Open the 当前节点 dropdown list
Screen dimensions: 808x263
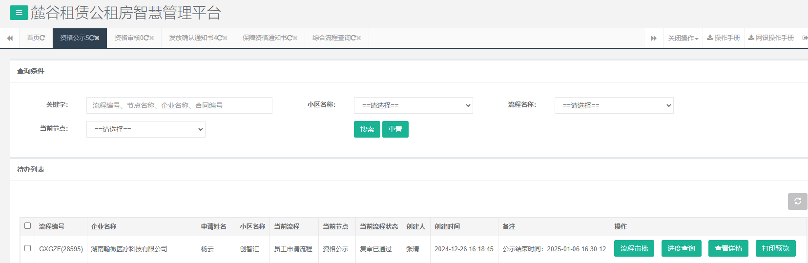click(x=145, y=129)
